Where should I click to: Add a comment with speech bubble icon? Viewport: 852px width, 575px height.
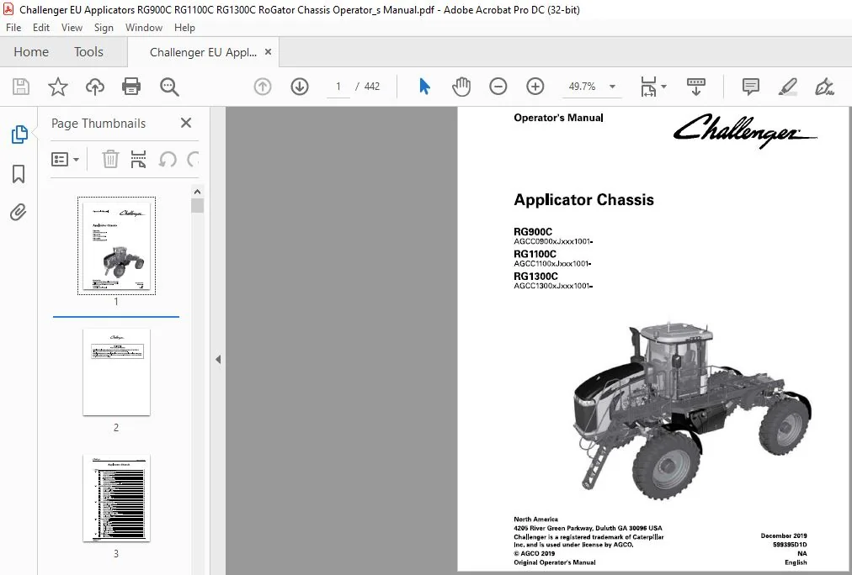click(750, 87)
